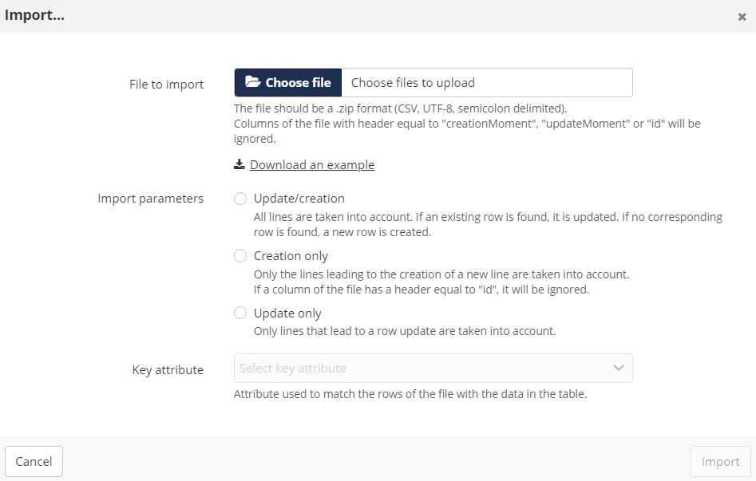
Task: Click the 'File to import' field label
Action: tap(166, 84)
